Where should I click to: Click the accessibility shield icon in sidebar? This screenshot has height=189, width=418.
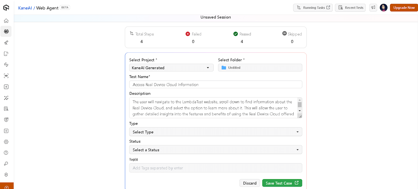click(6, 120)
